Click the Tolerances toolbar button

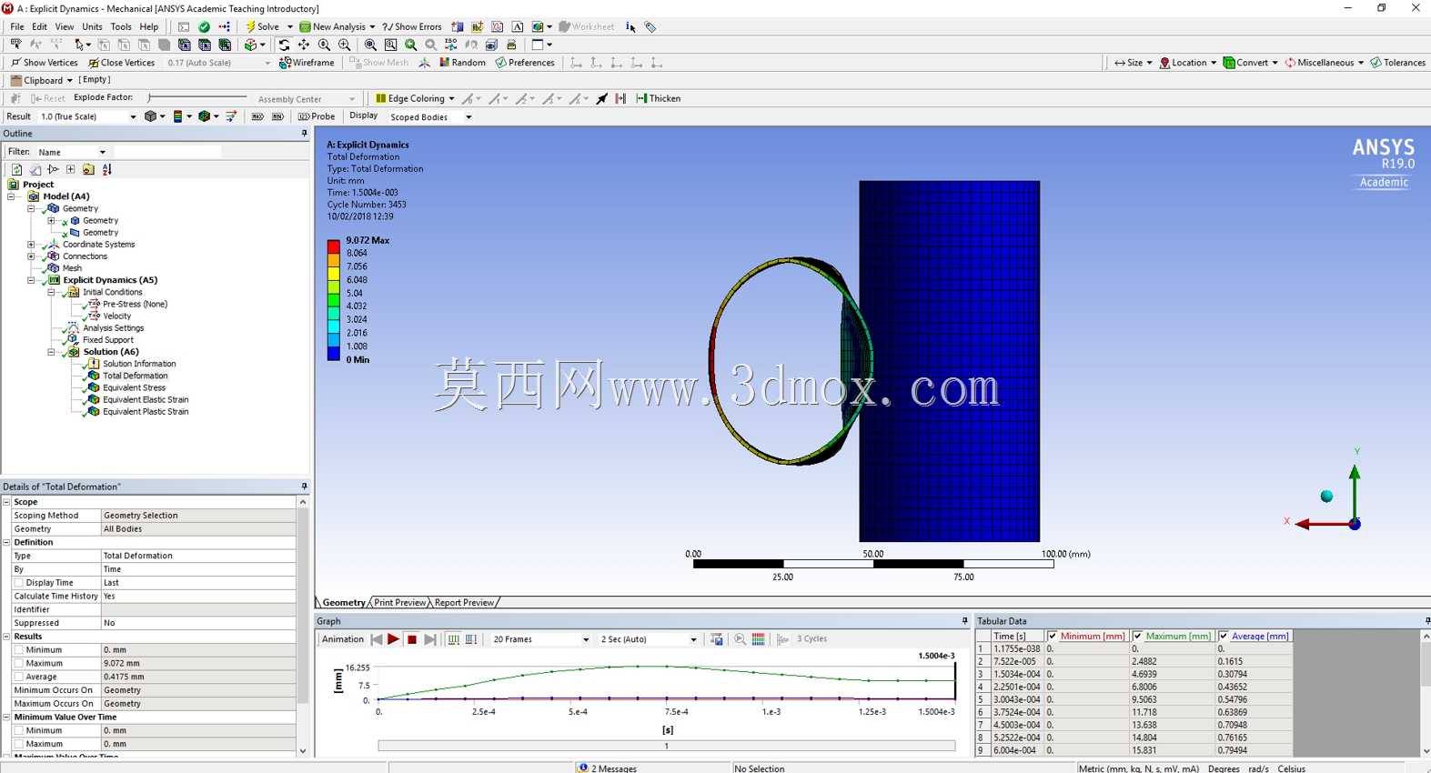[1397, 63]
